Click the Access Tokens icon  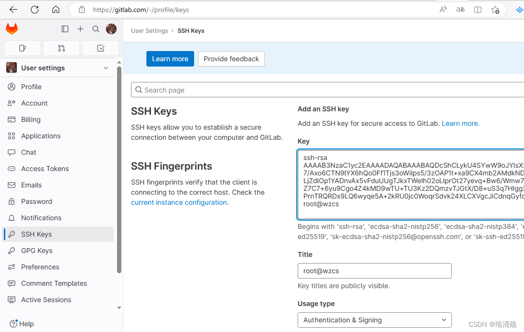tap(12, 169)
